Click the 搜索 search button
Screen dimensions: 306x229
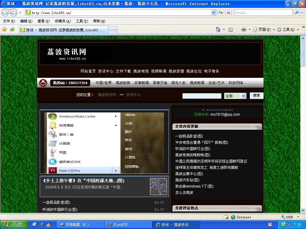point(256,95)
